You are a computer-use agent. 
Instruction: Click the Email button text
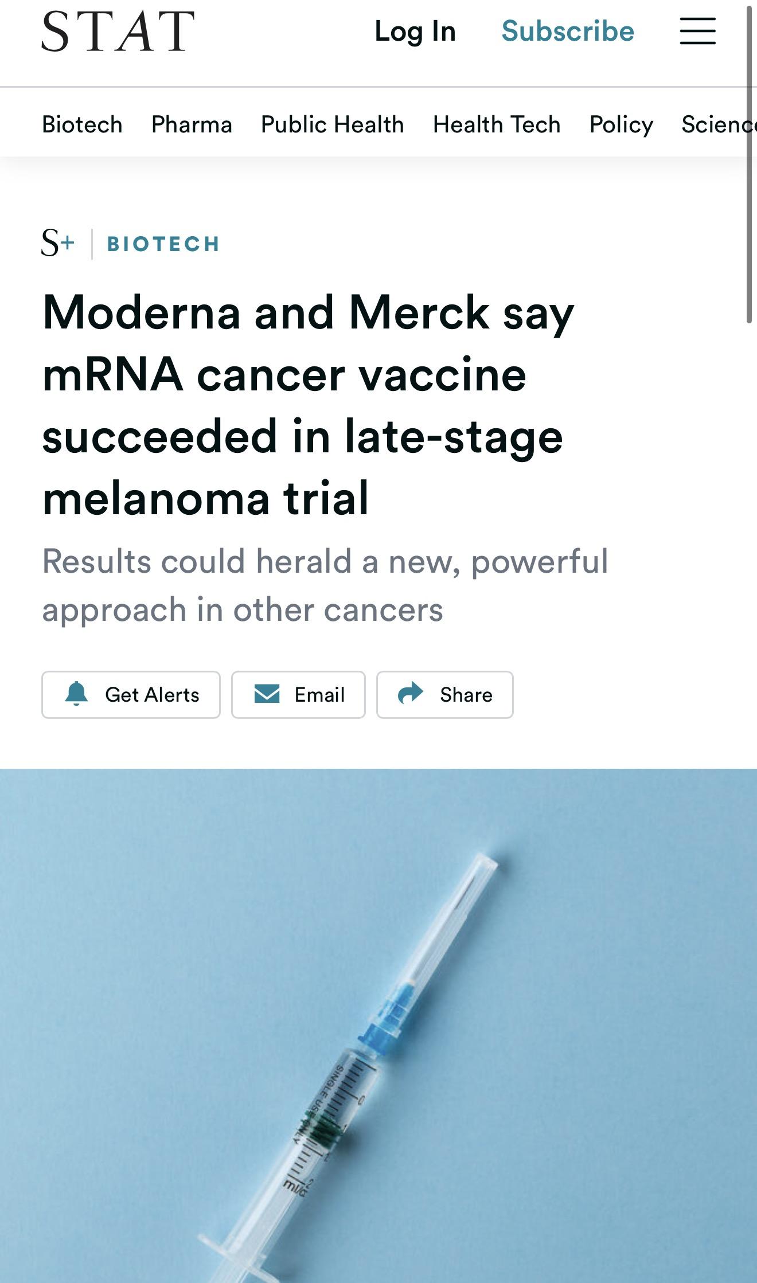click(x=319, y=694)
